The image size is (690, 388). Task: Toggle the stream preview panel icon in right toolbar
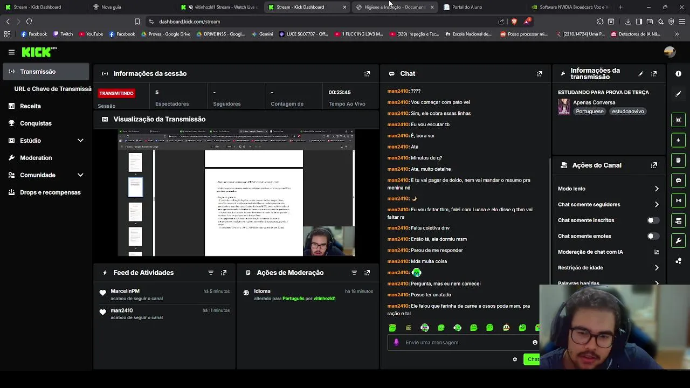pyautogui.click(x=679, y=120)
